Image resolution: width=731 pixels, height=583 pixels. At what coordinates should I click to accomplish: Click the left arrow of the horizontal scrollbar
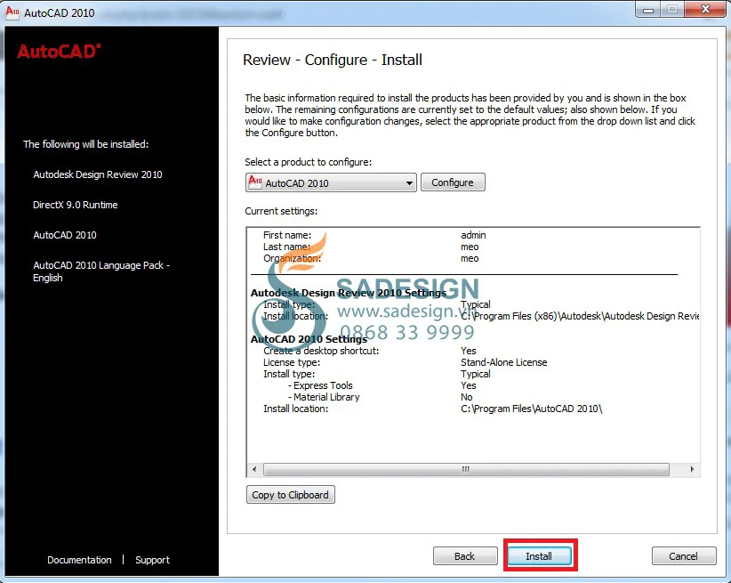coord(253,469)
